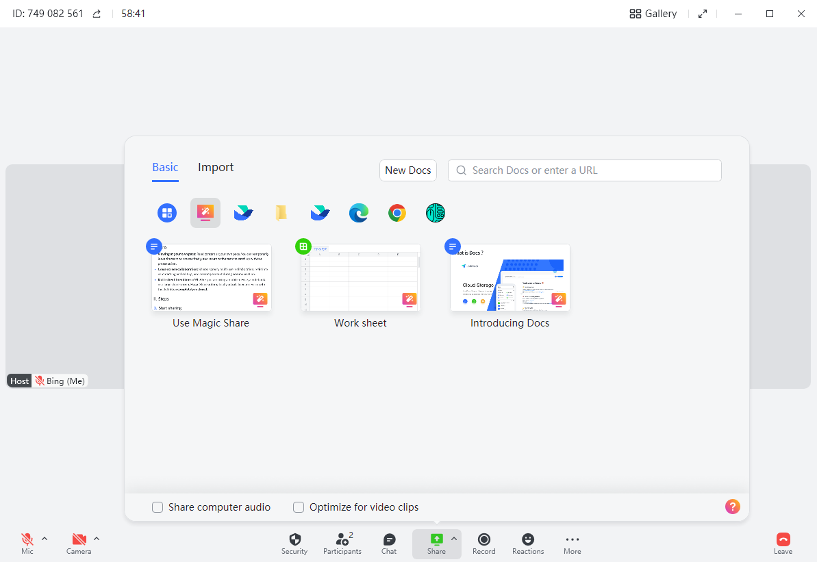817x562 pixels.
Task: Switch to the Import tab
Action: [x=216, y=168]
